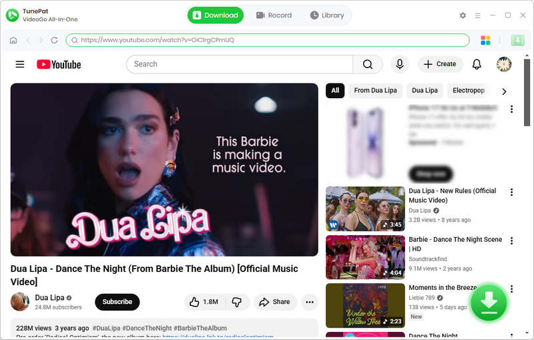Open the Dua Lipa channel name link
This screenshot has width=534, height=340.
[x=49, y=298]
